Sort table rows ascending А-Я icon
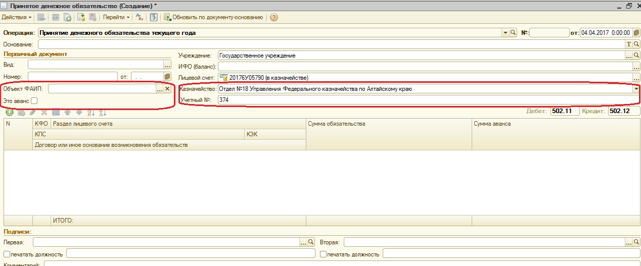This screenshot has height=266, width=641. (91, 112)
